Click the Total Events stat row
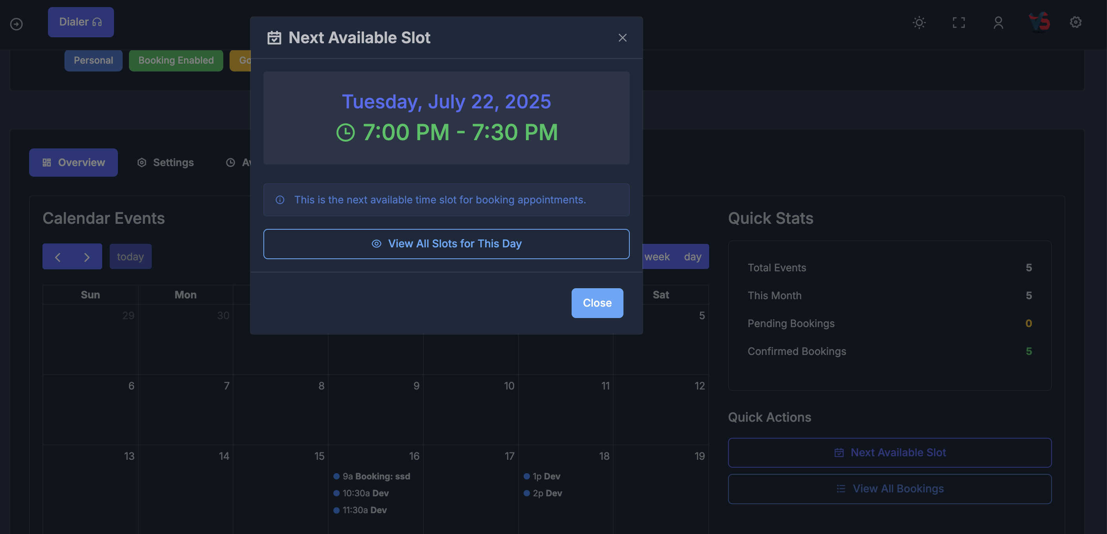1107x534 pixels. [x=889, y=267]
